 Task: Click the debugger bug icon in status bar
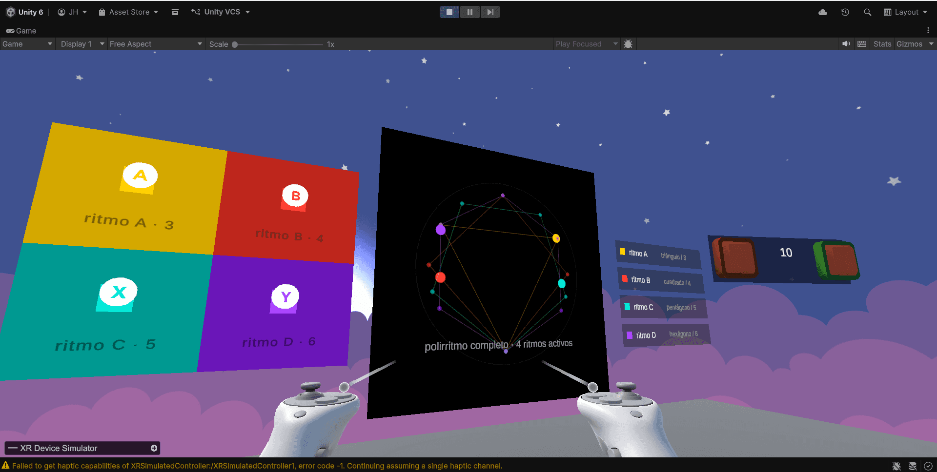(x=897, y=466)
